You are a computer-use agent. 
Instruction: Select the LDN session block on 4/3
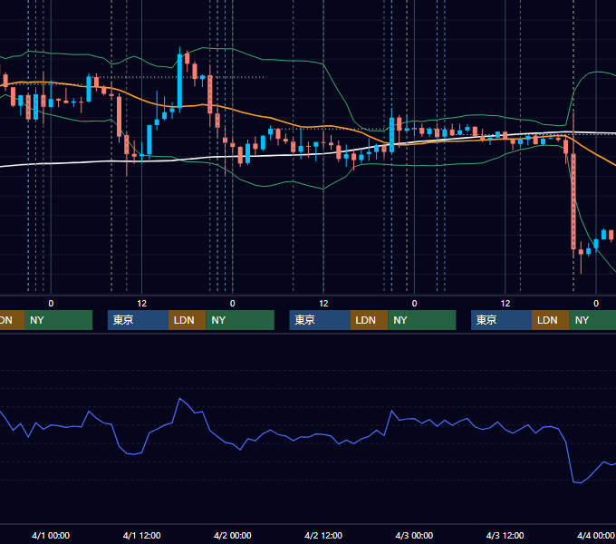551,320
